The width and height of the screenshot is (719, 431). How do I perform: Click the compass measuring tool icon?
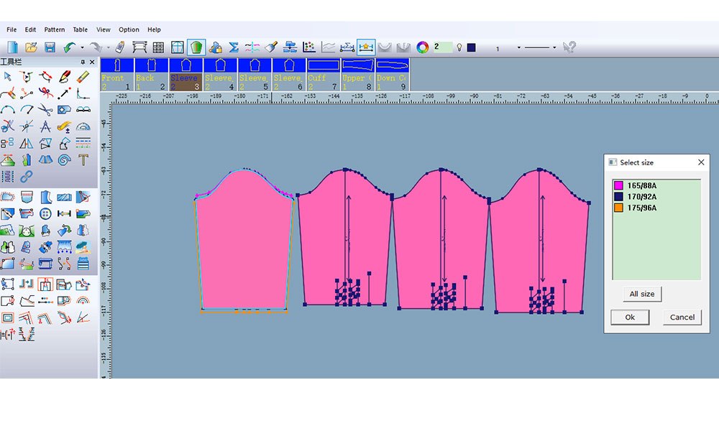point(45,126)
